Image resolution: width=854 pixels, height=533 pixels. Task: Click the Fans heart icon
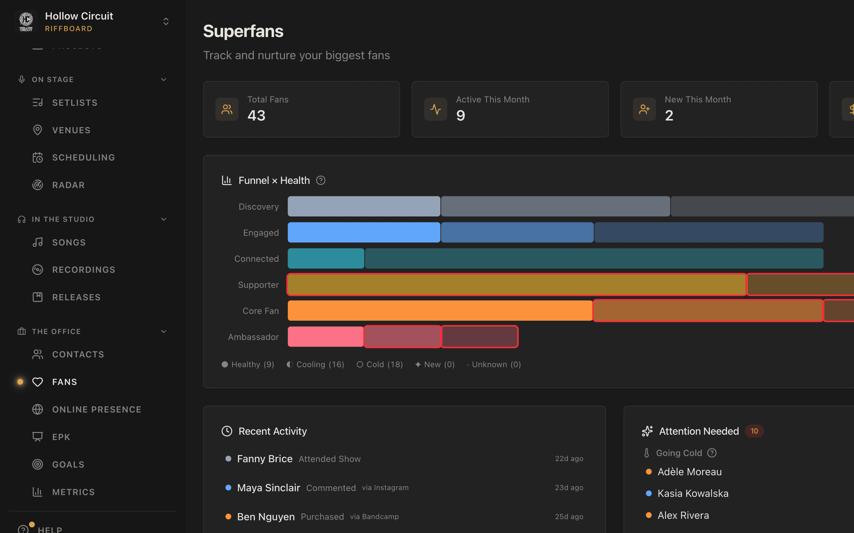[38, 382]
